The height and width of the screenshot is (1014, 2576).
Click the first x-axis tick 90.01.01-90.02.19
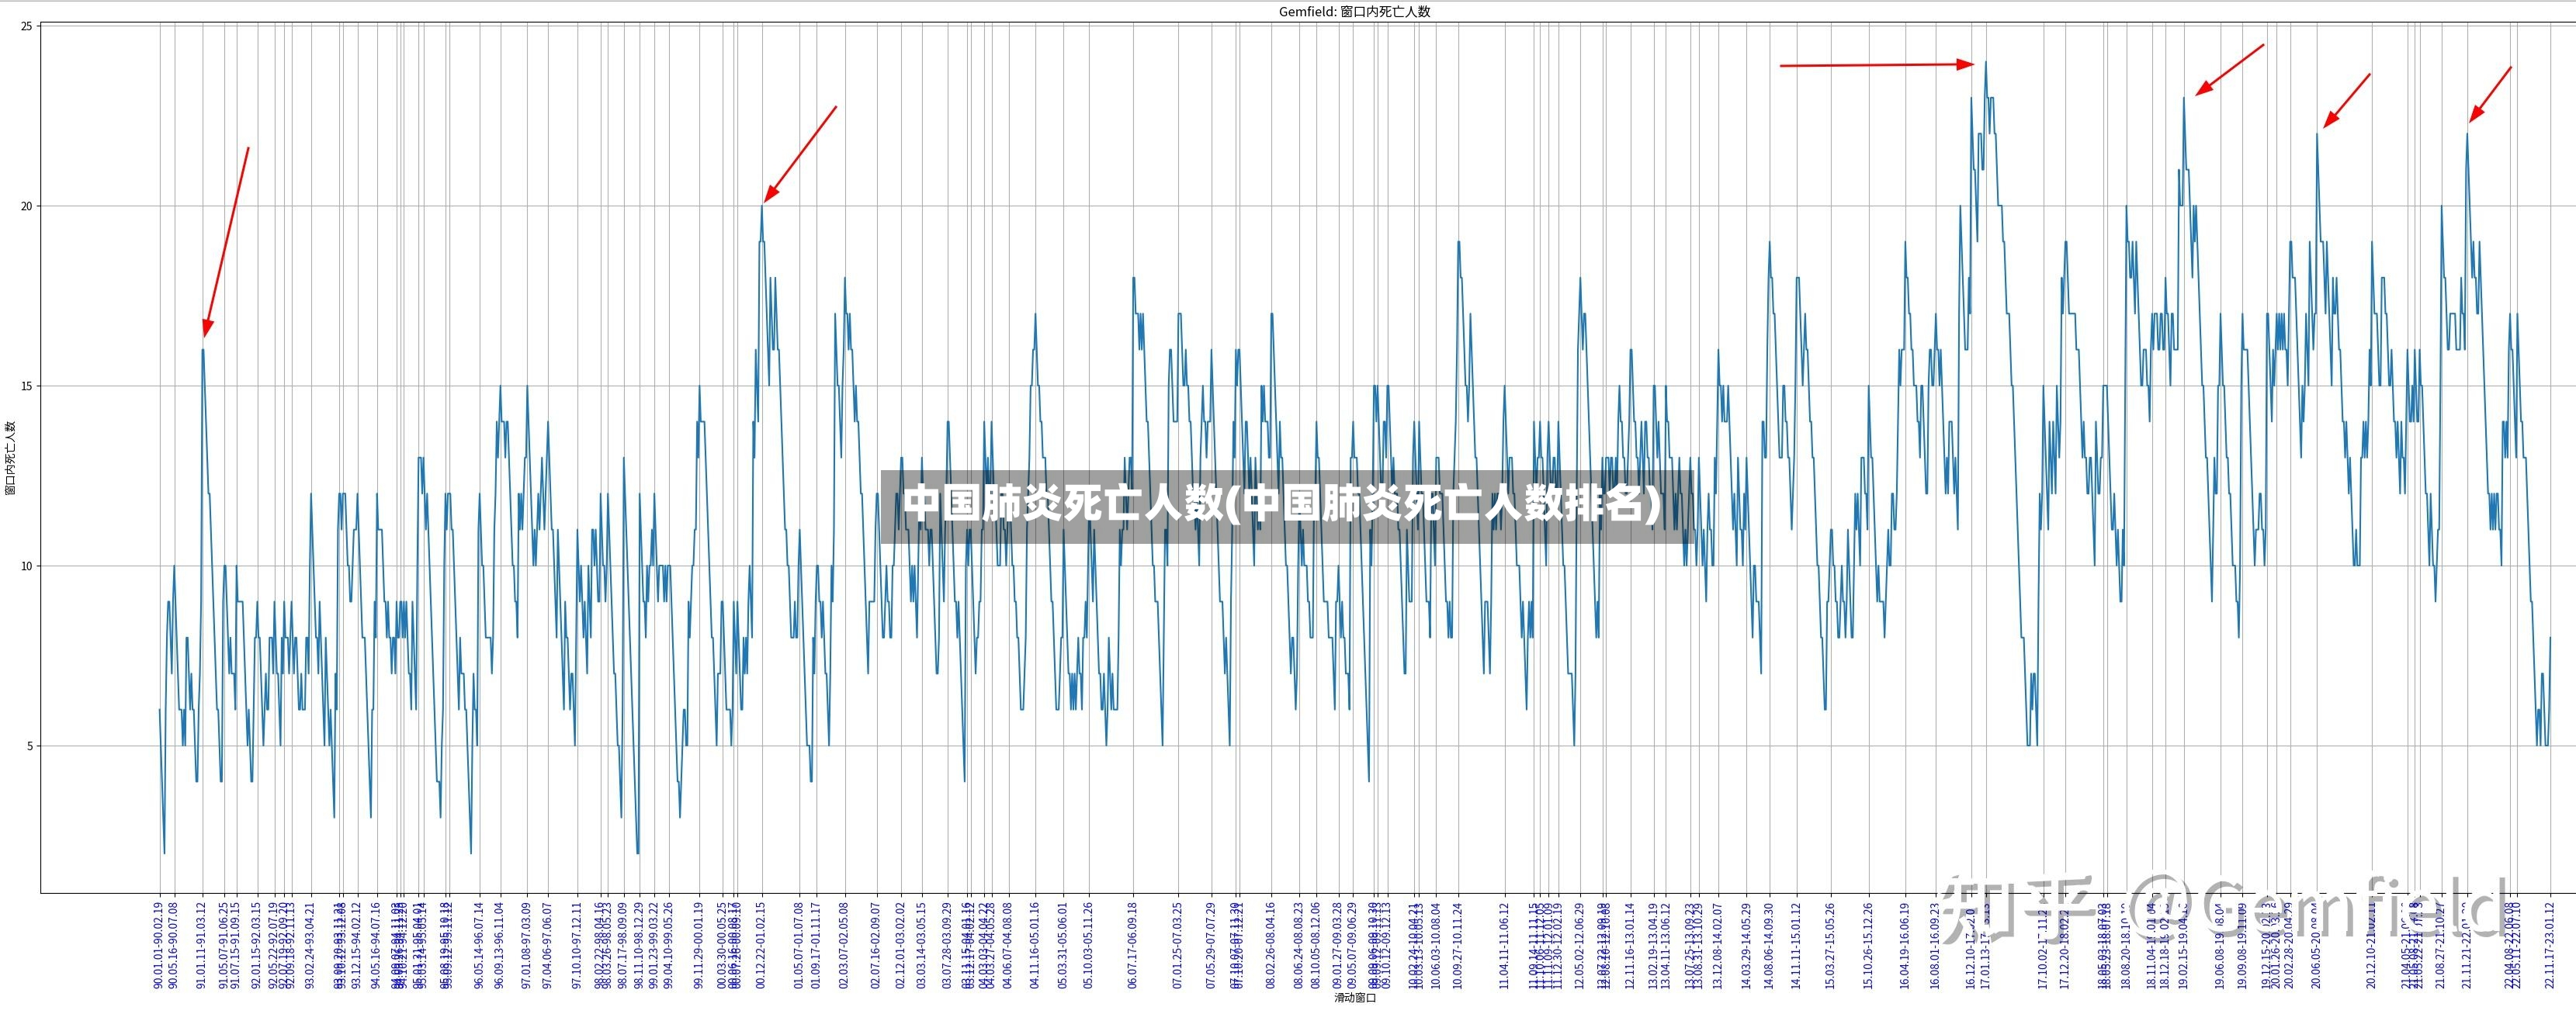(x=158, y=945)
